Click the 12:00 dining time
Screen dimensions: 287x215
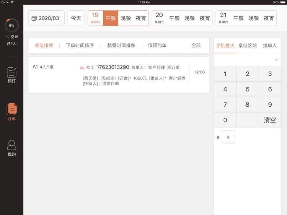(x=199, y=72)
